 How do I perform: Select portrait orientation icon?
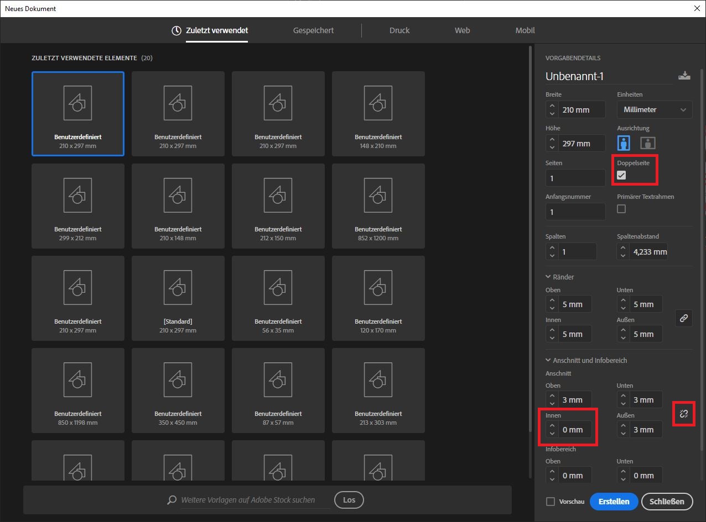tap(624, 143)
